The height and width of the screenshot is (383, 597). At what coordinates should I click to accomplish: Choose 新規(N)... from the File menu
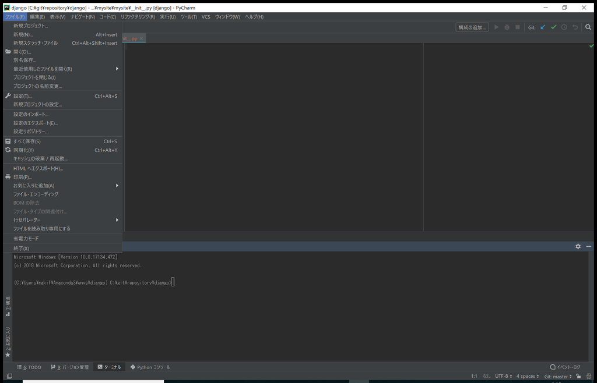coord(62,34)
